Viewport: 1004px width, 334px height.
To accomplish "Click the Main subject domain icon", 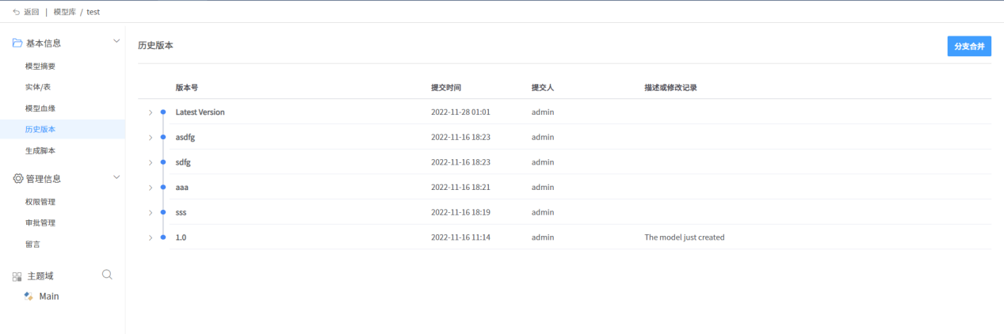I will click(x=29, y=296).
